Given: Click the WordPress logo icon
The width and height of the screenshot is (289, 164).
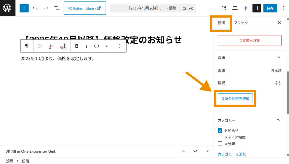Looking at the screenshot, I should coord(7,8).
